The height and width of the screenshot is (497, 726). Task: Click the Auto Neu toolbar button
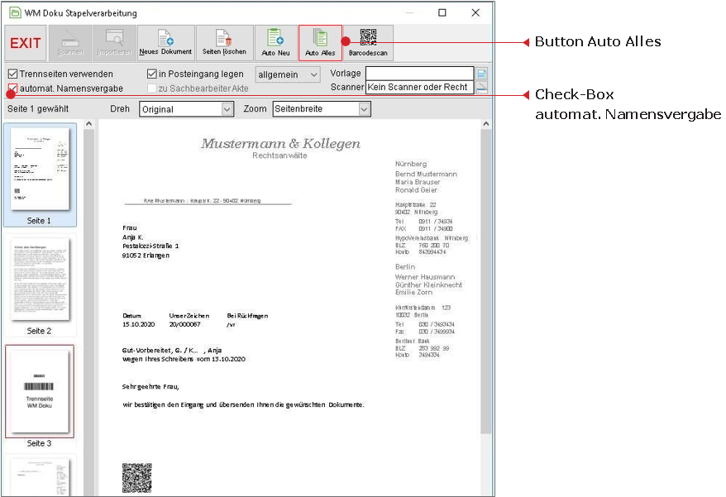tap(276, 43)
